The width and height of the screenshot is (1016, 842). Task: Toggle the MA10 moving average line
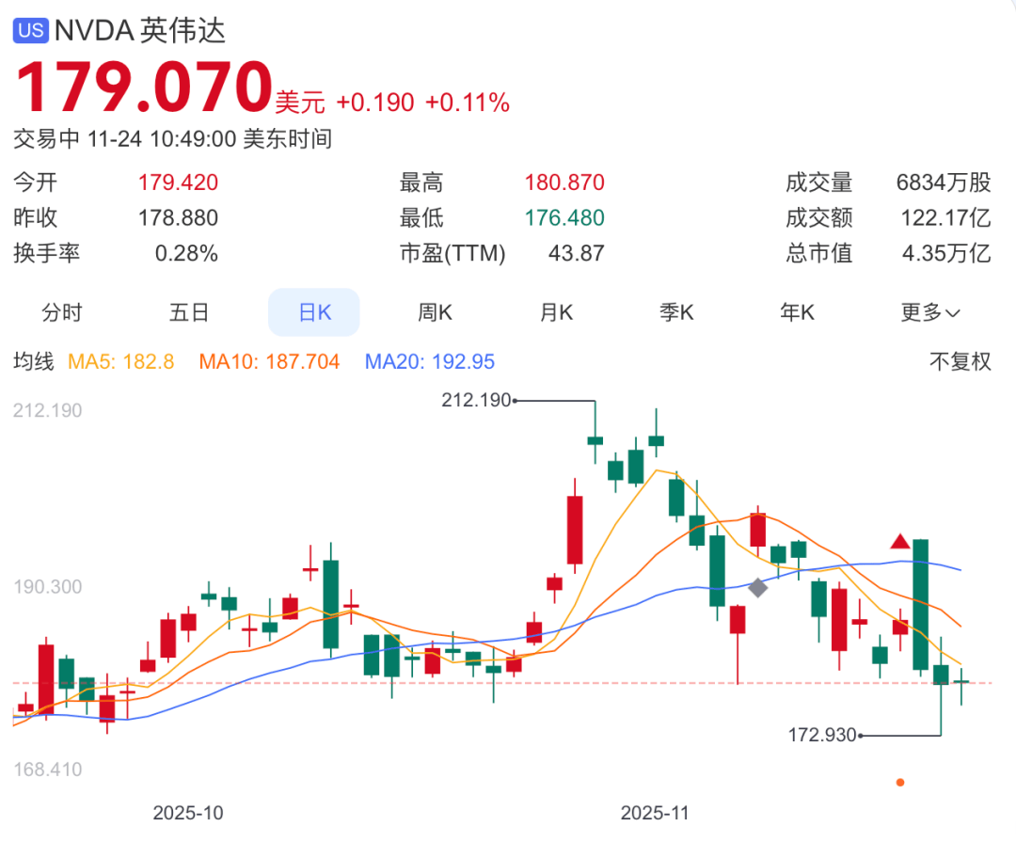tap(269, 362)
